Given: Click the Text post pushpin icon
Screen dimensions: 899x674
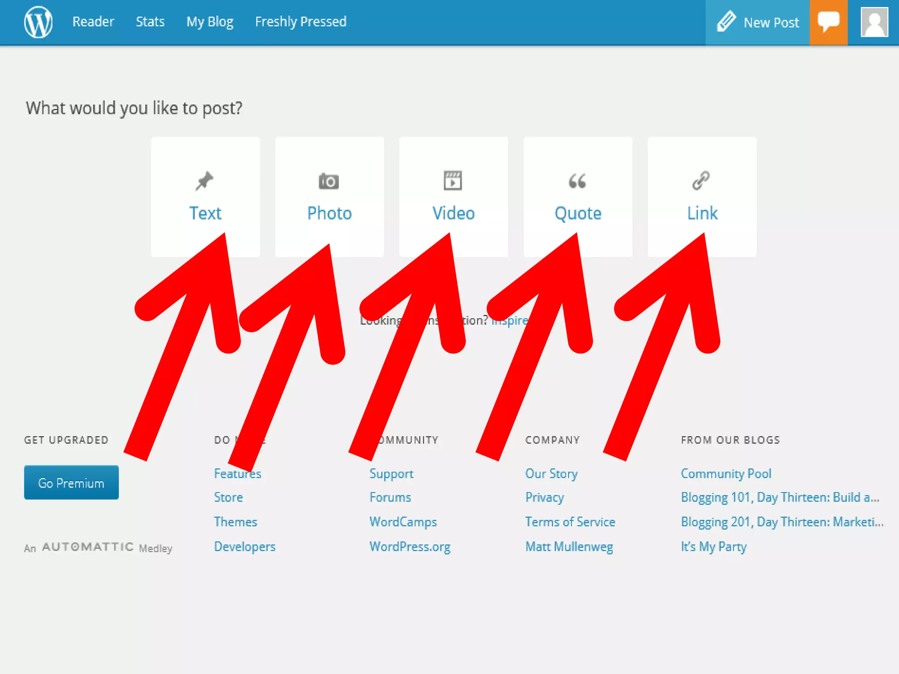Looking at the screenshot, I should [x=205, y=181].
